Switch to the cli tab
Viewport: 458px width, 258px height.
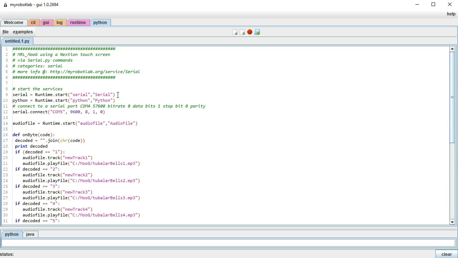33,23
